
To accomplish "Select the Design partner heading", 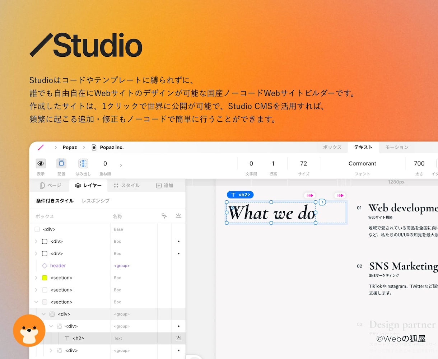I will (x=402, y=325).
